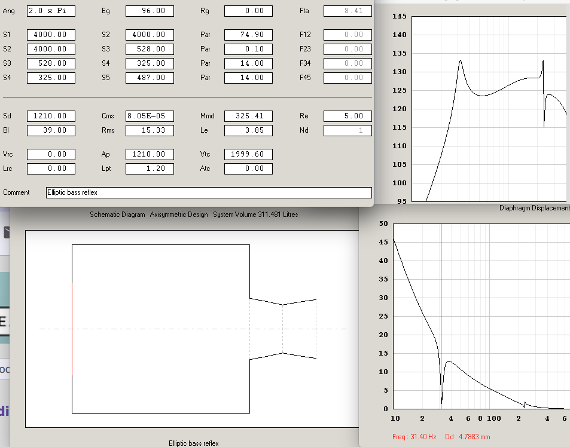Click the Cms label
Viewport: 570px width, 447px height.
(x=108, y=116)
